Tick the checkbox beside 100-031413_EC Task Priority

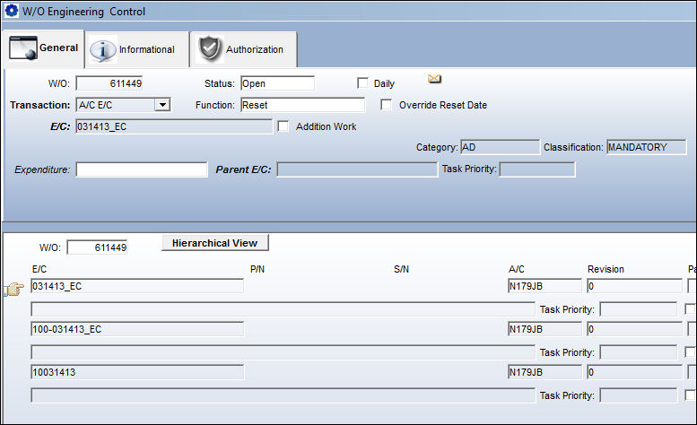click(691, 352)
